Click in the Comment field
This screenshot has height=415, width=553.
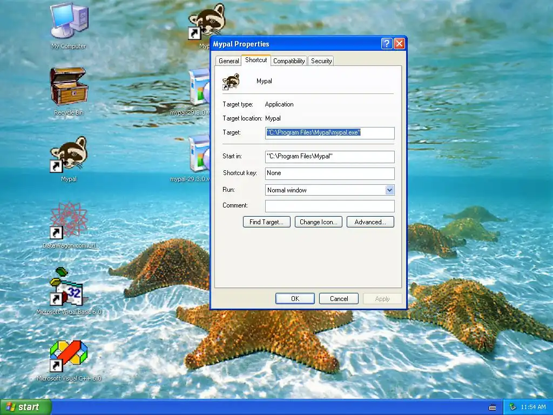[x=330, y=206]
